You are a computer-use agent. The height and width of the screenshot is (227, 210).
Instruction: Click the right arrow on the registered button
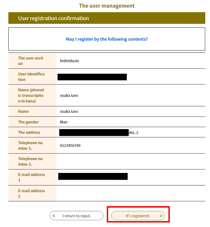click(x=161, y=216)
